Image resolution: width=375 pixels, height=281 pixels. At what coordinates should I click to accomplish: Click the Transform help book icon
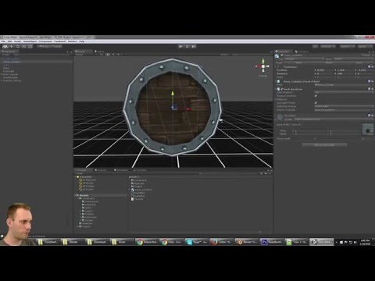coord(370,67)
